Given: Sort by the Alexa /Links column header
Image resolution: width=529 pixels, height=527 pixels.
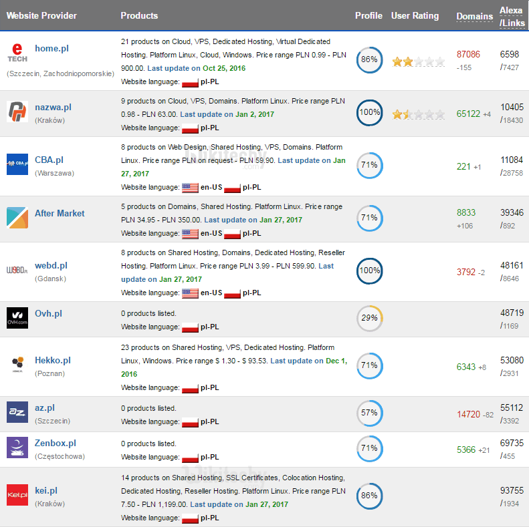Looking at the screenshot, I should point(511,16).
